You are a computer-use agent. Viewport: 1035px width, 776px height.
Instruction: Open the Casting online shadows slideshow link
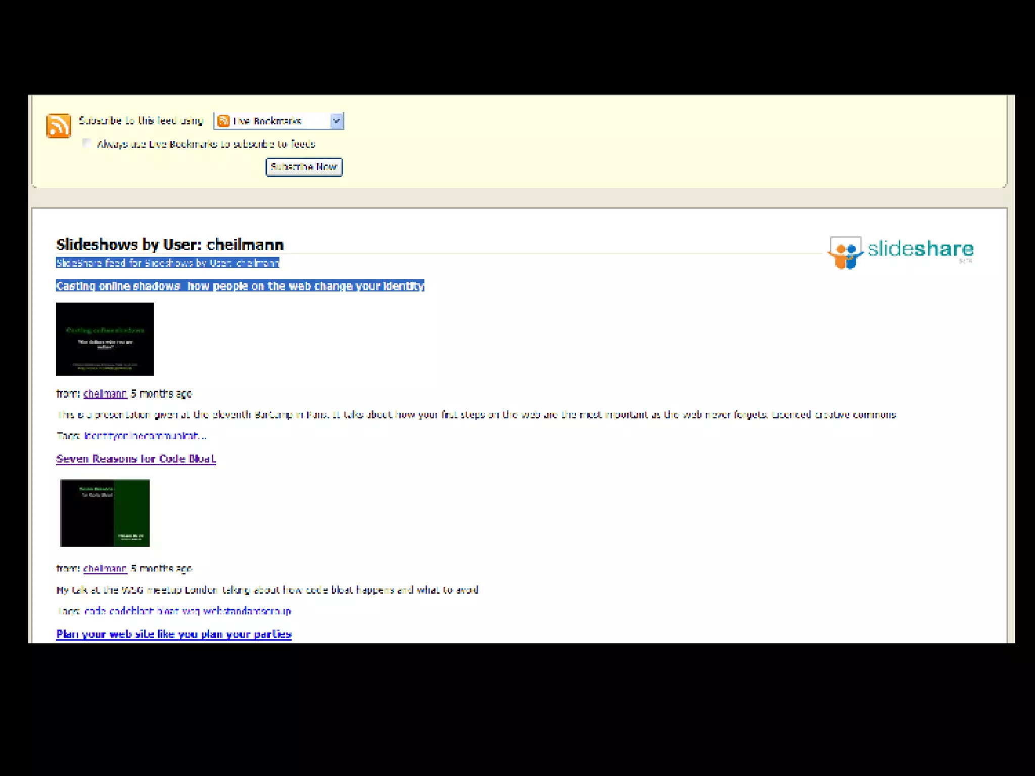coord(240,286)
